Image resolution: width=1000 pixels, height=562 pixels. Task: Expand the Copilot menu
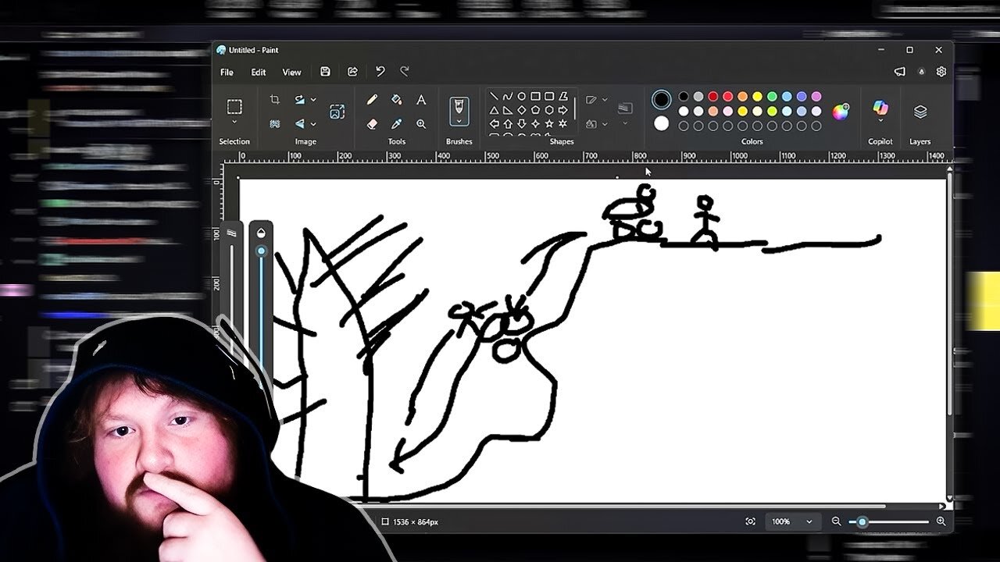coord(880,120)
